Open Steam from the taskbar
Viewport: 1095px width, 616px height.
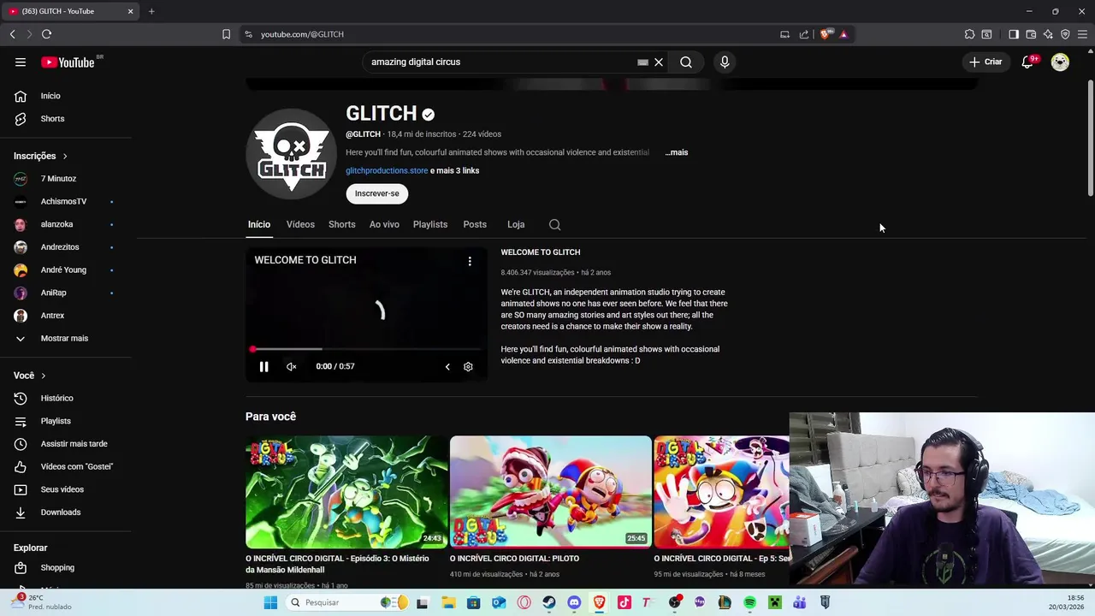(x=548, y=602)
